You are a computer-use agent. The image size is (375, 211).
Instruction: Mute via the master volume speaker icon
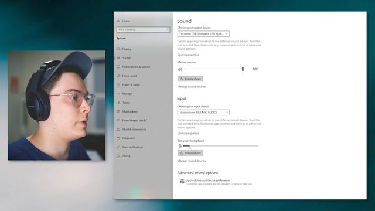(180, 69)
